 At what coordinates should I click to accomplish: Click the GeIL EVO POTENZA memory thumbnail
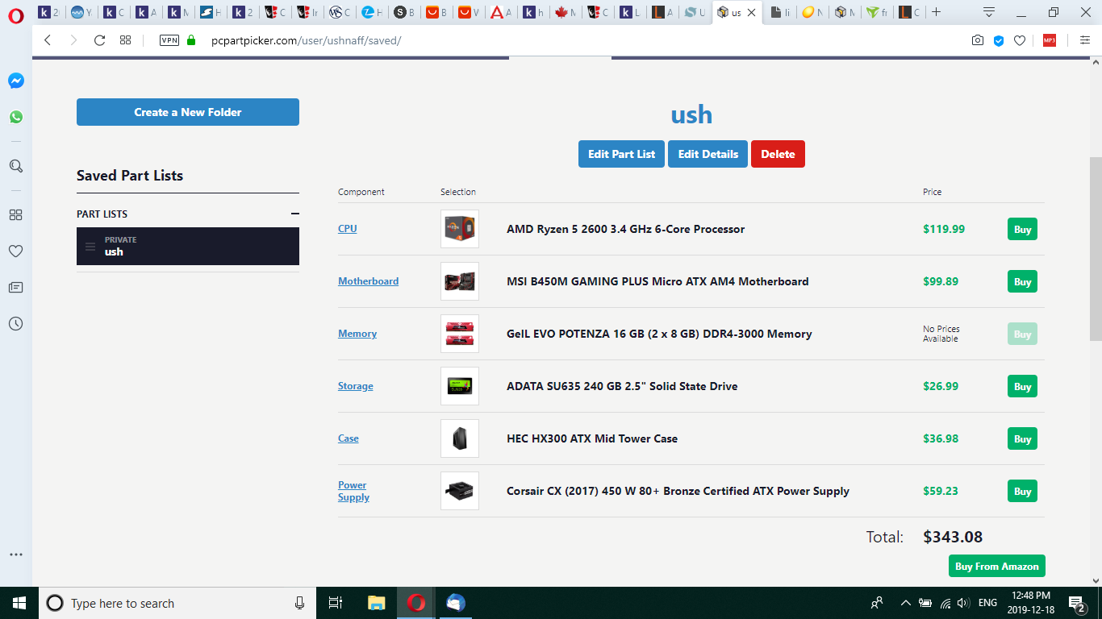coord(460,334)
